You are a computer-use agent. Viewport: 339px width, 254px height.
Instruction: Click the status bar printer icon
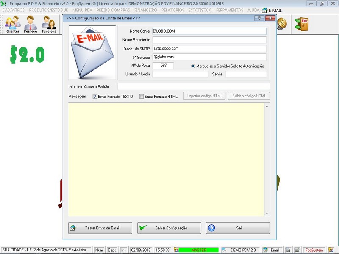[288, 250]
